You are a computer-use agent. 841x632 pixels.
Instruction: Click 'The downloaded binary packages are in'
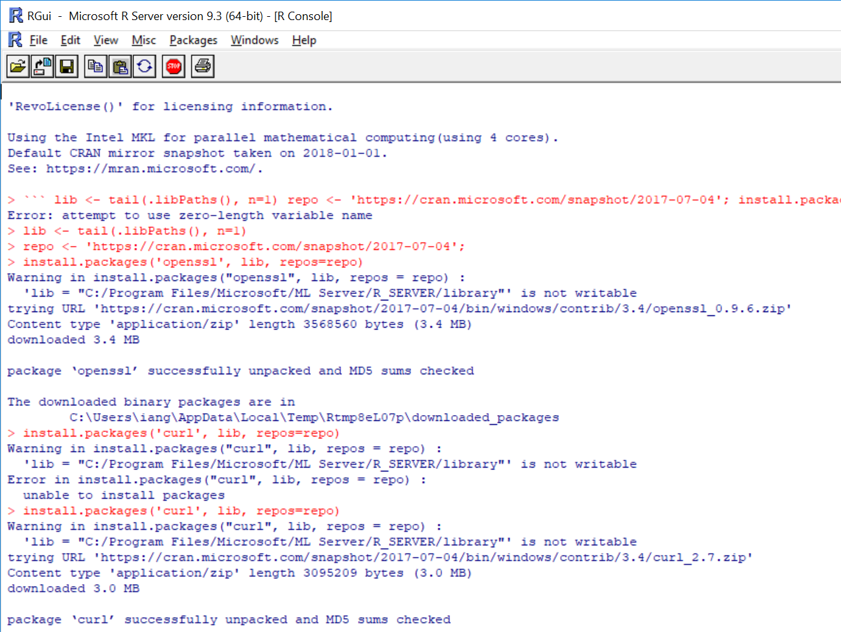coord(151,401)
